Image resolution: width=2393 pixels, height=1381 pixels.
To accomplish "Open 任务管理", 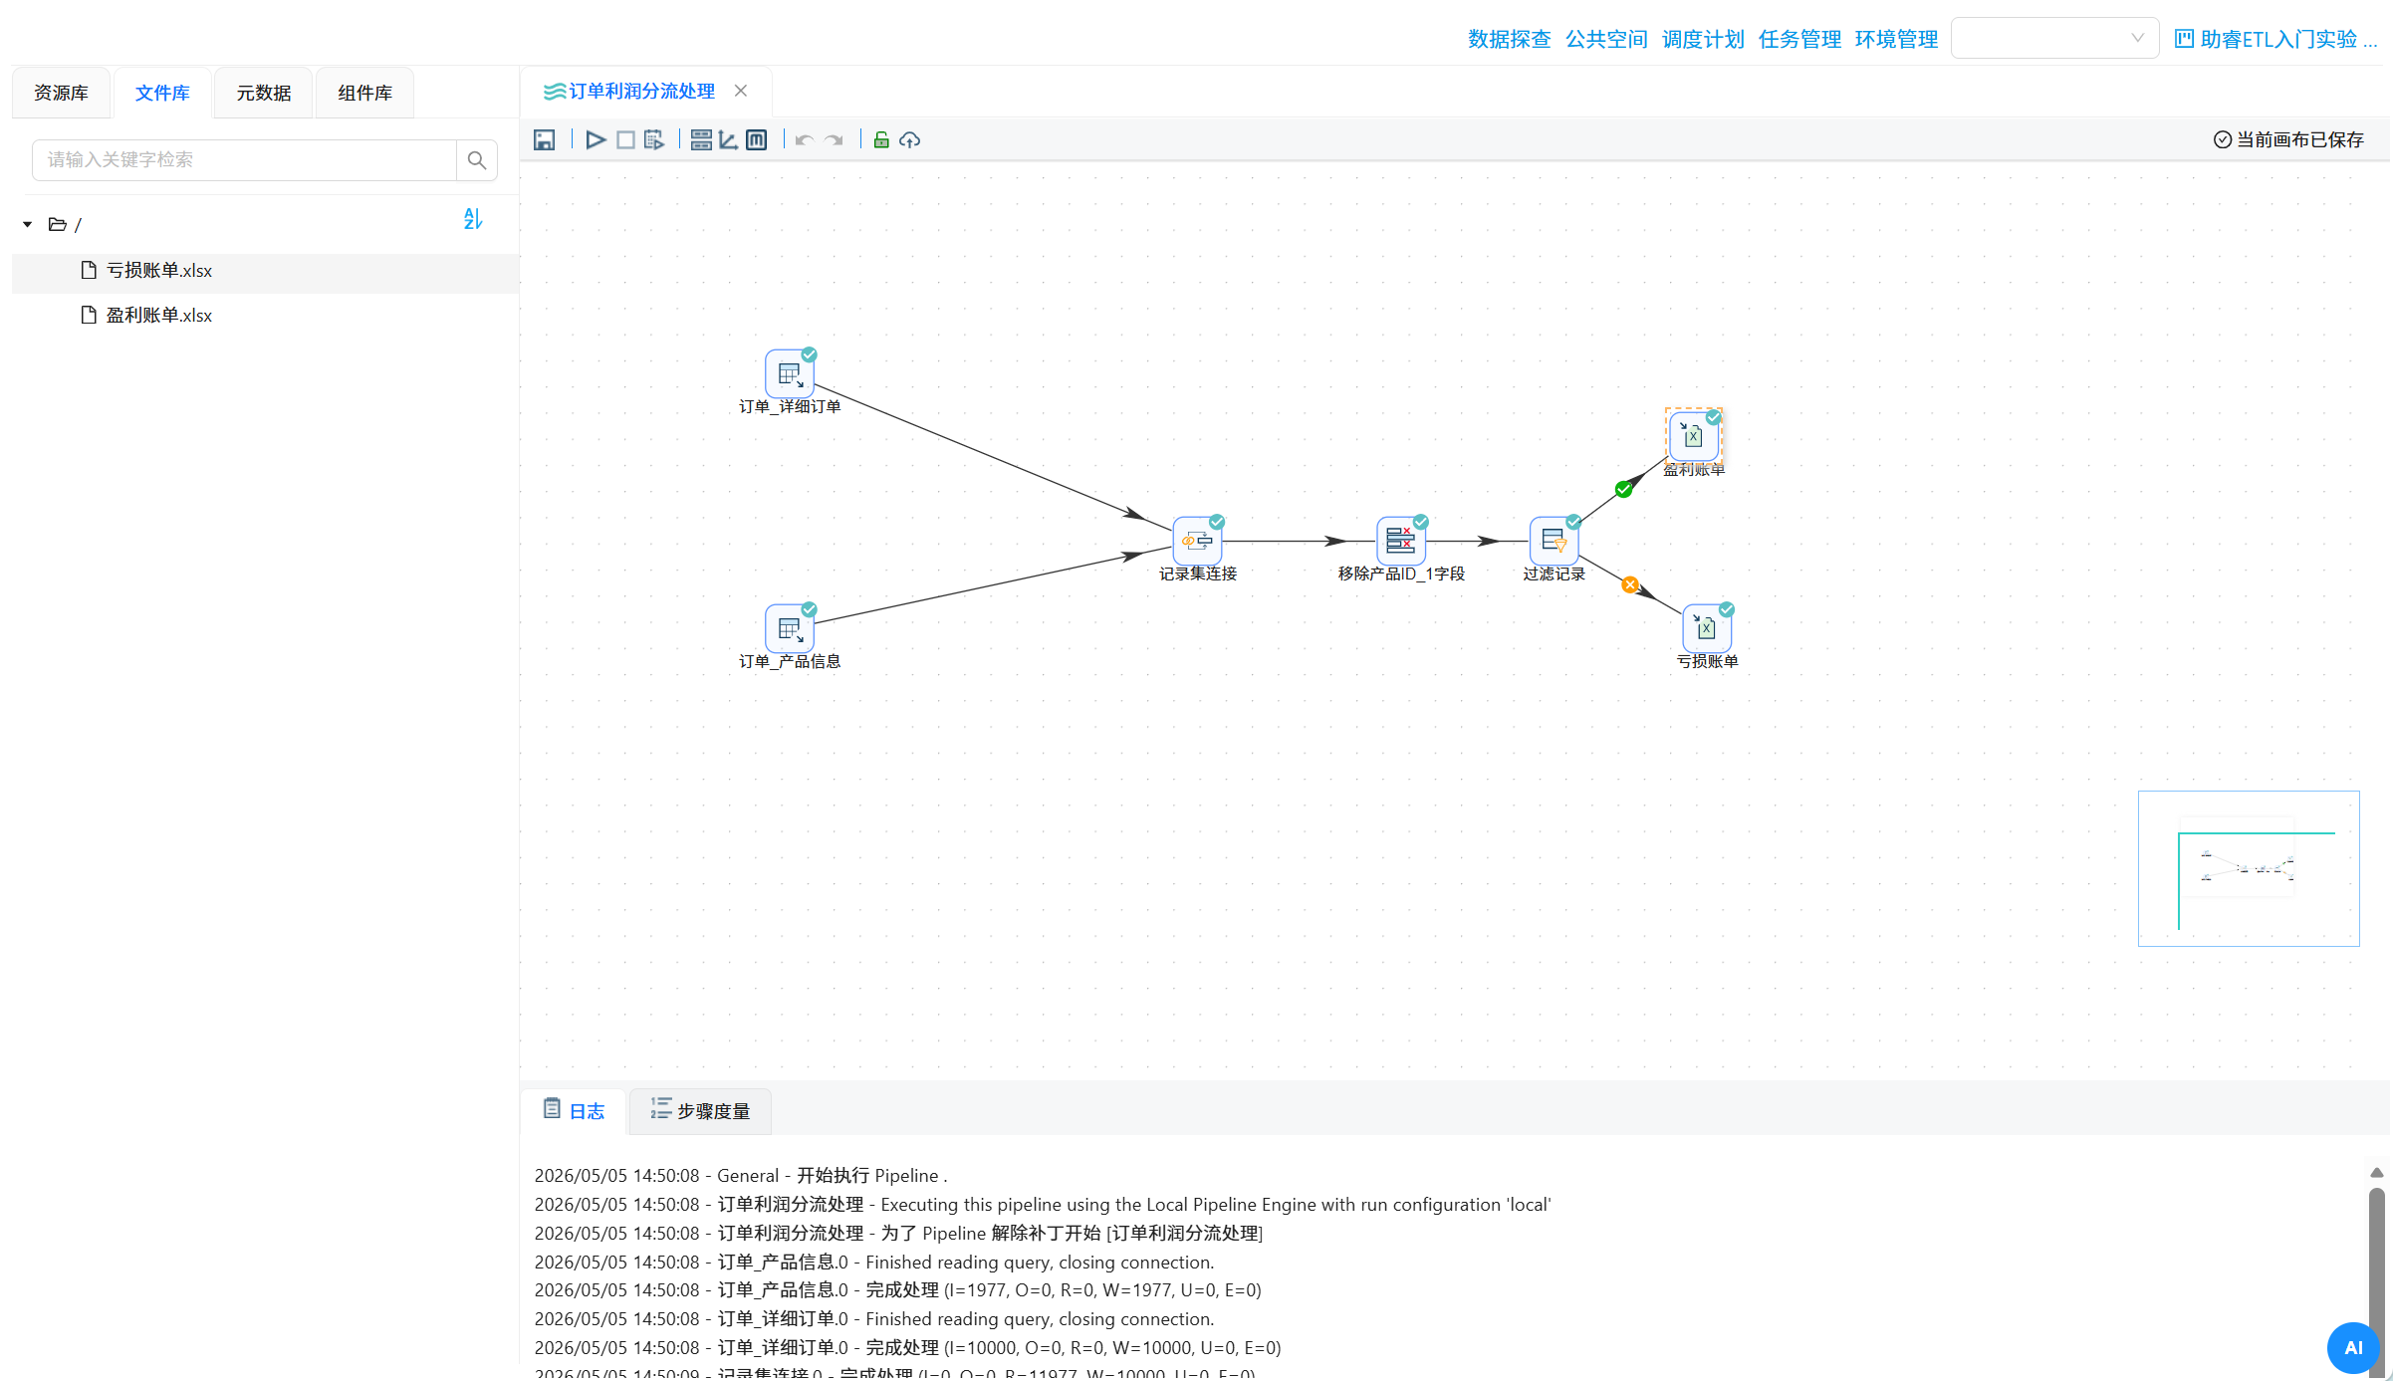I will coord(1798,39).
